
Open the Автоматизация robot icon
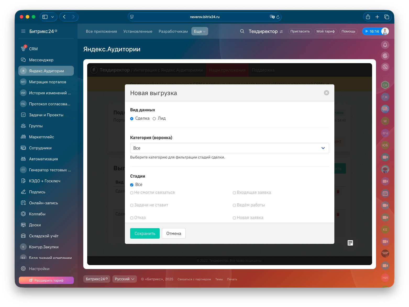23,159
